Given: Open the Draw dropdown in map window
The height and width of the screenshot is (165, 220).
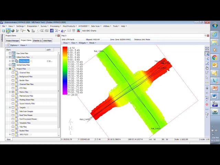Looking at the screenshot, I should pos(66,43).
